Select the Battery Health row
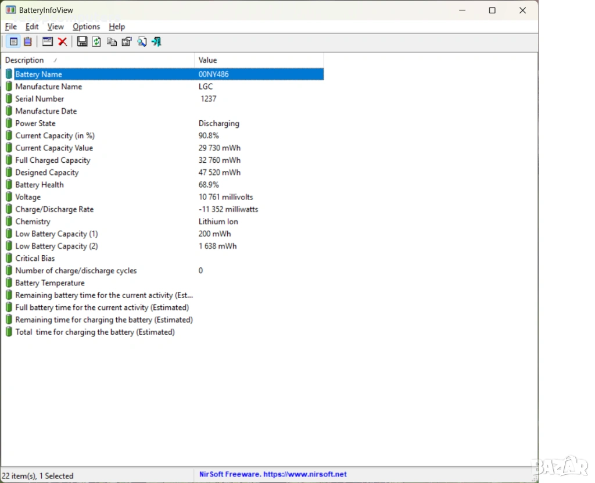The height and width of the screenshot is (483, 595). tap(40, 185)
